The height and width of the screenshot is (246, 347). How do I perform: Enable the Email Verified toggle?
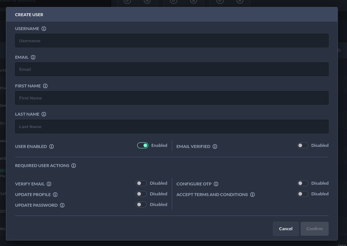pyautogui.click(x=302, y=145)
